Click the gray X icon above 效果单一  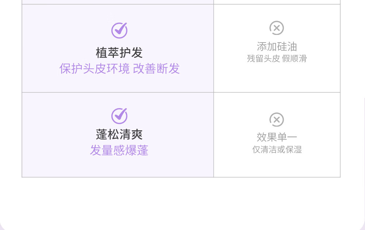pyautogui.click(x=277, y=119)
